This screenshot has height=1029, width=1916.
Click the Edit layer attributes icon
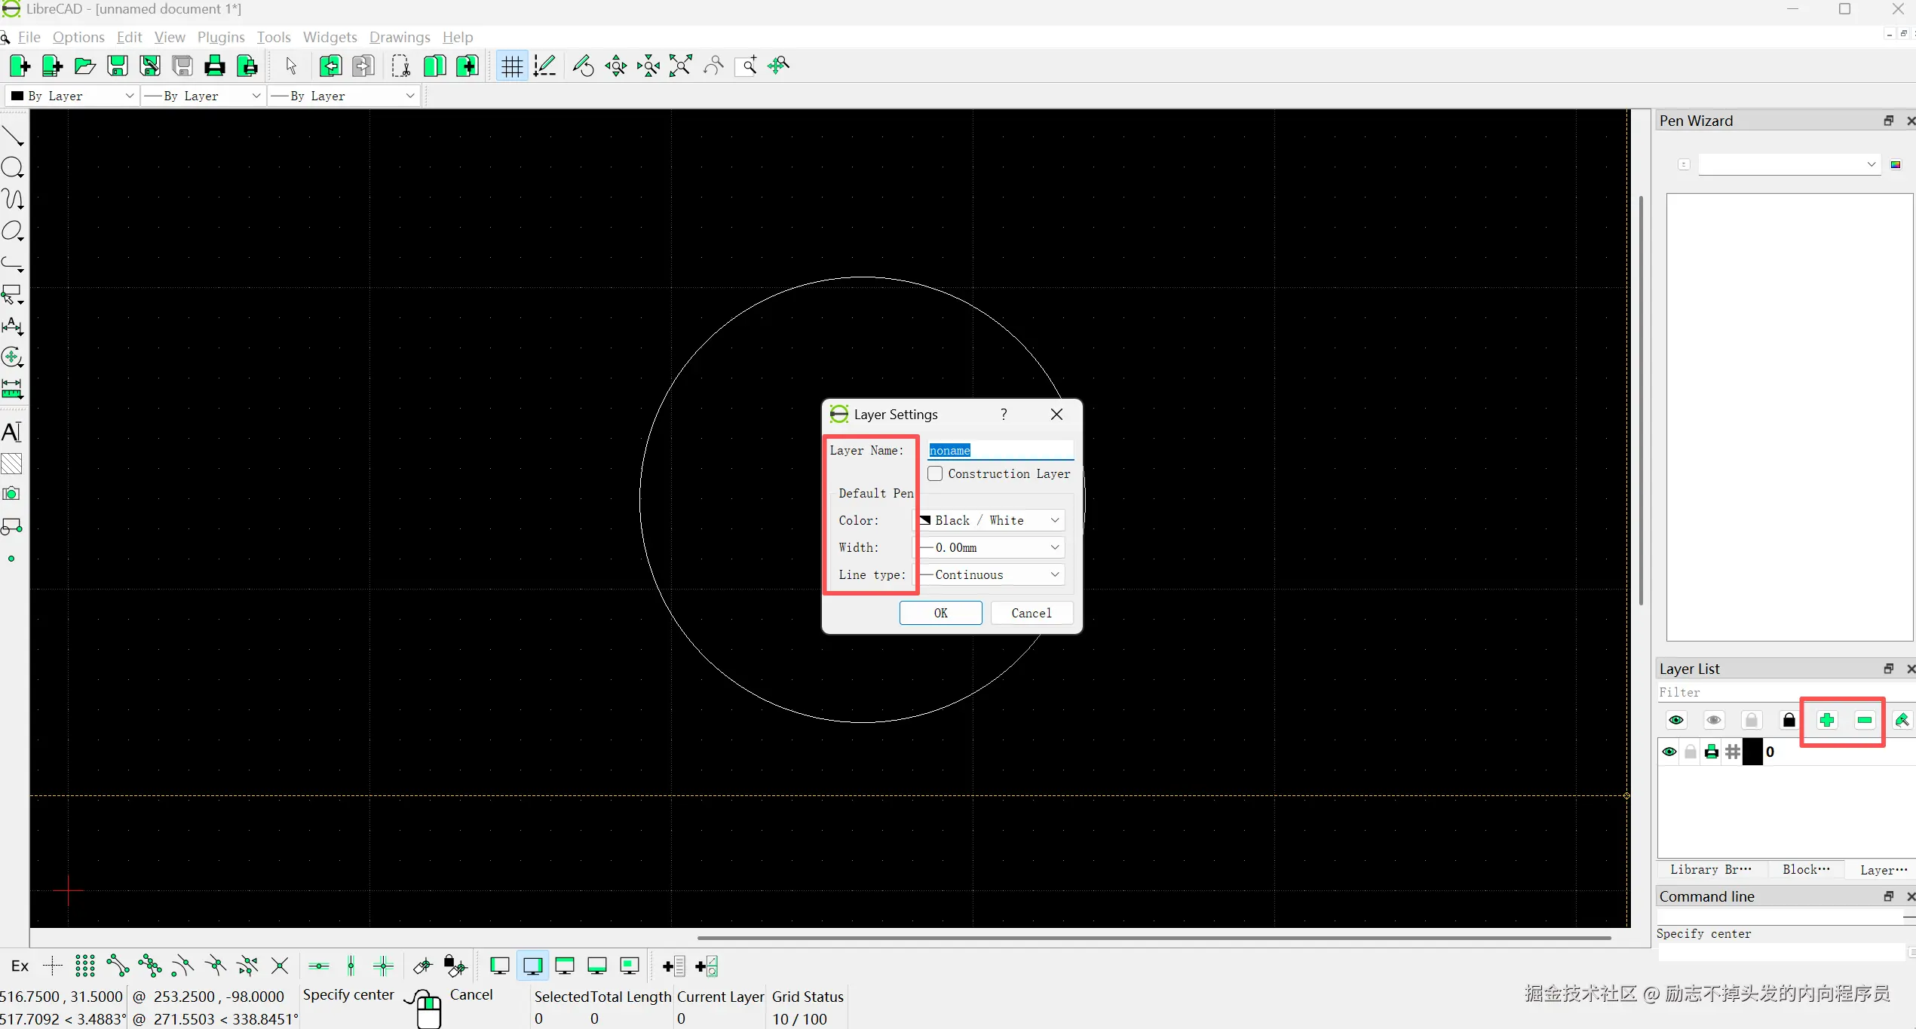coord(1902,721)
